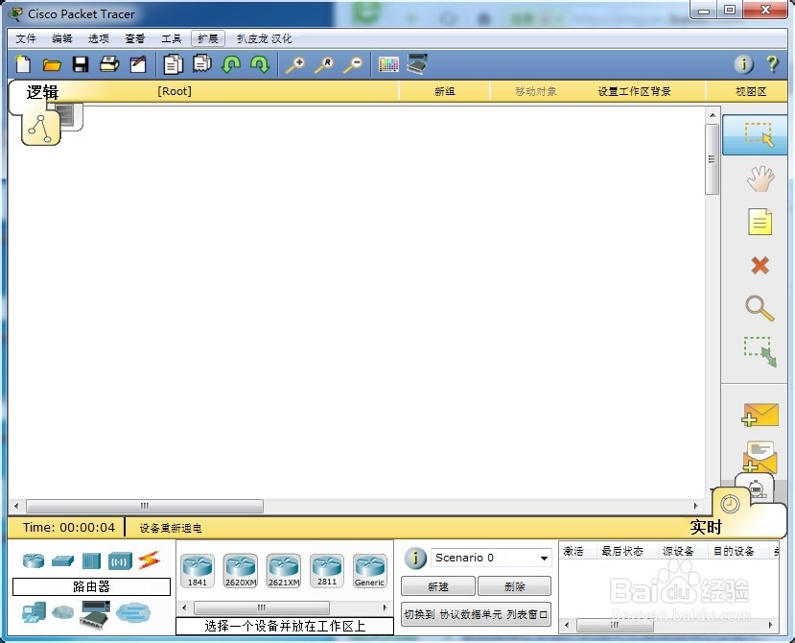Open the drawing palette icon

[388, 64]
